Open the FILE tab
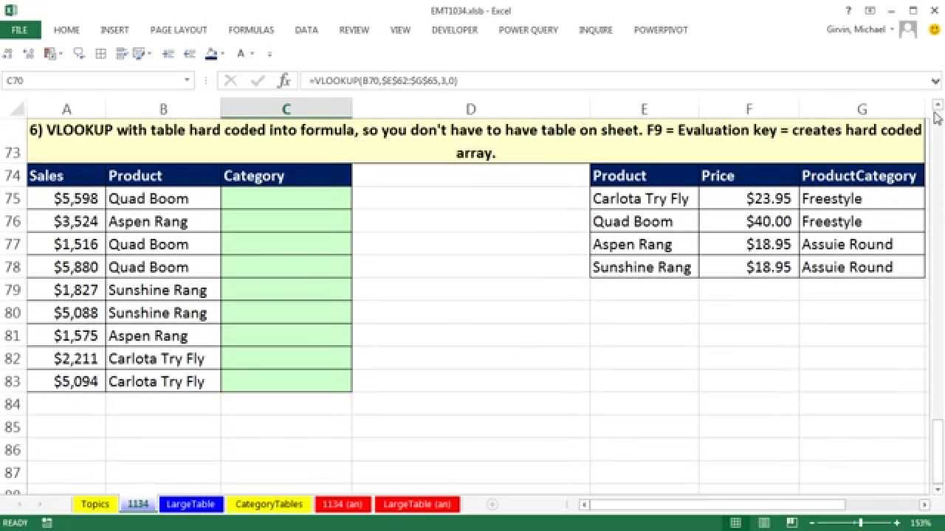The image size is (945, 531). coord(20,30)
